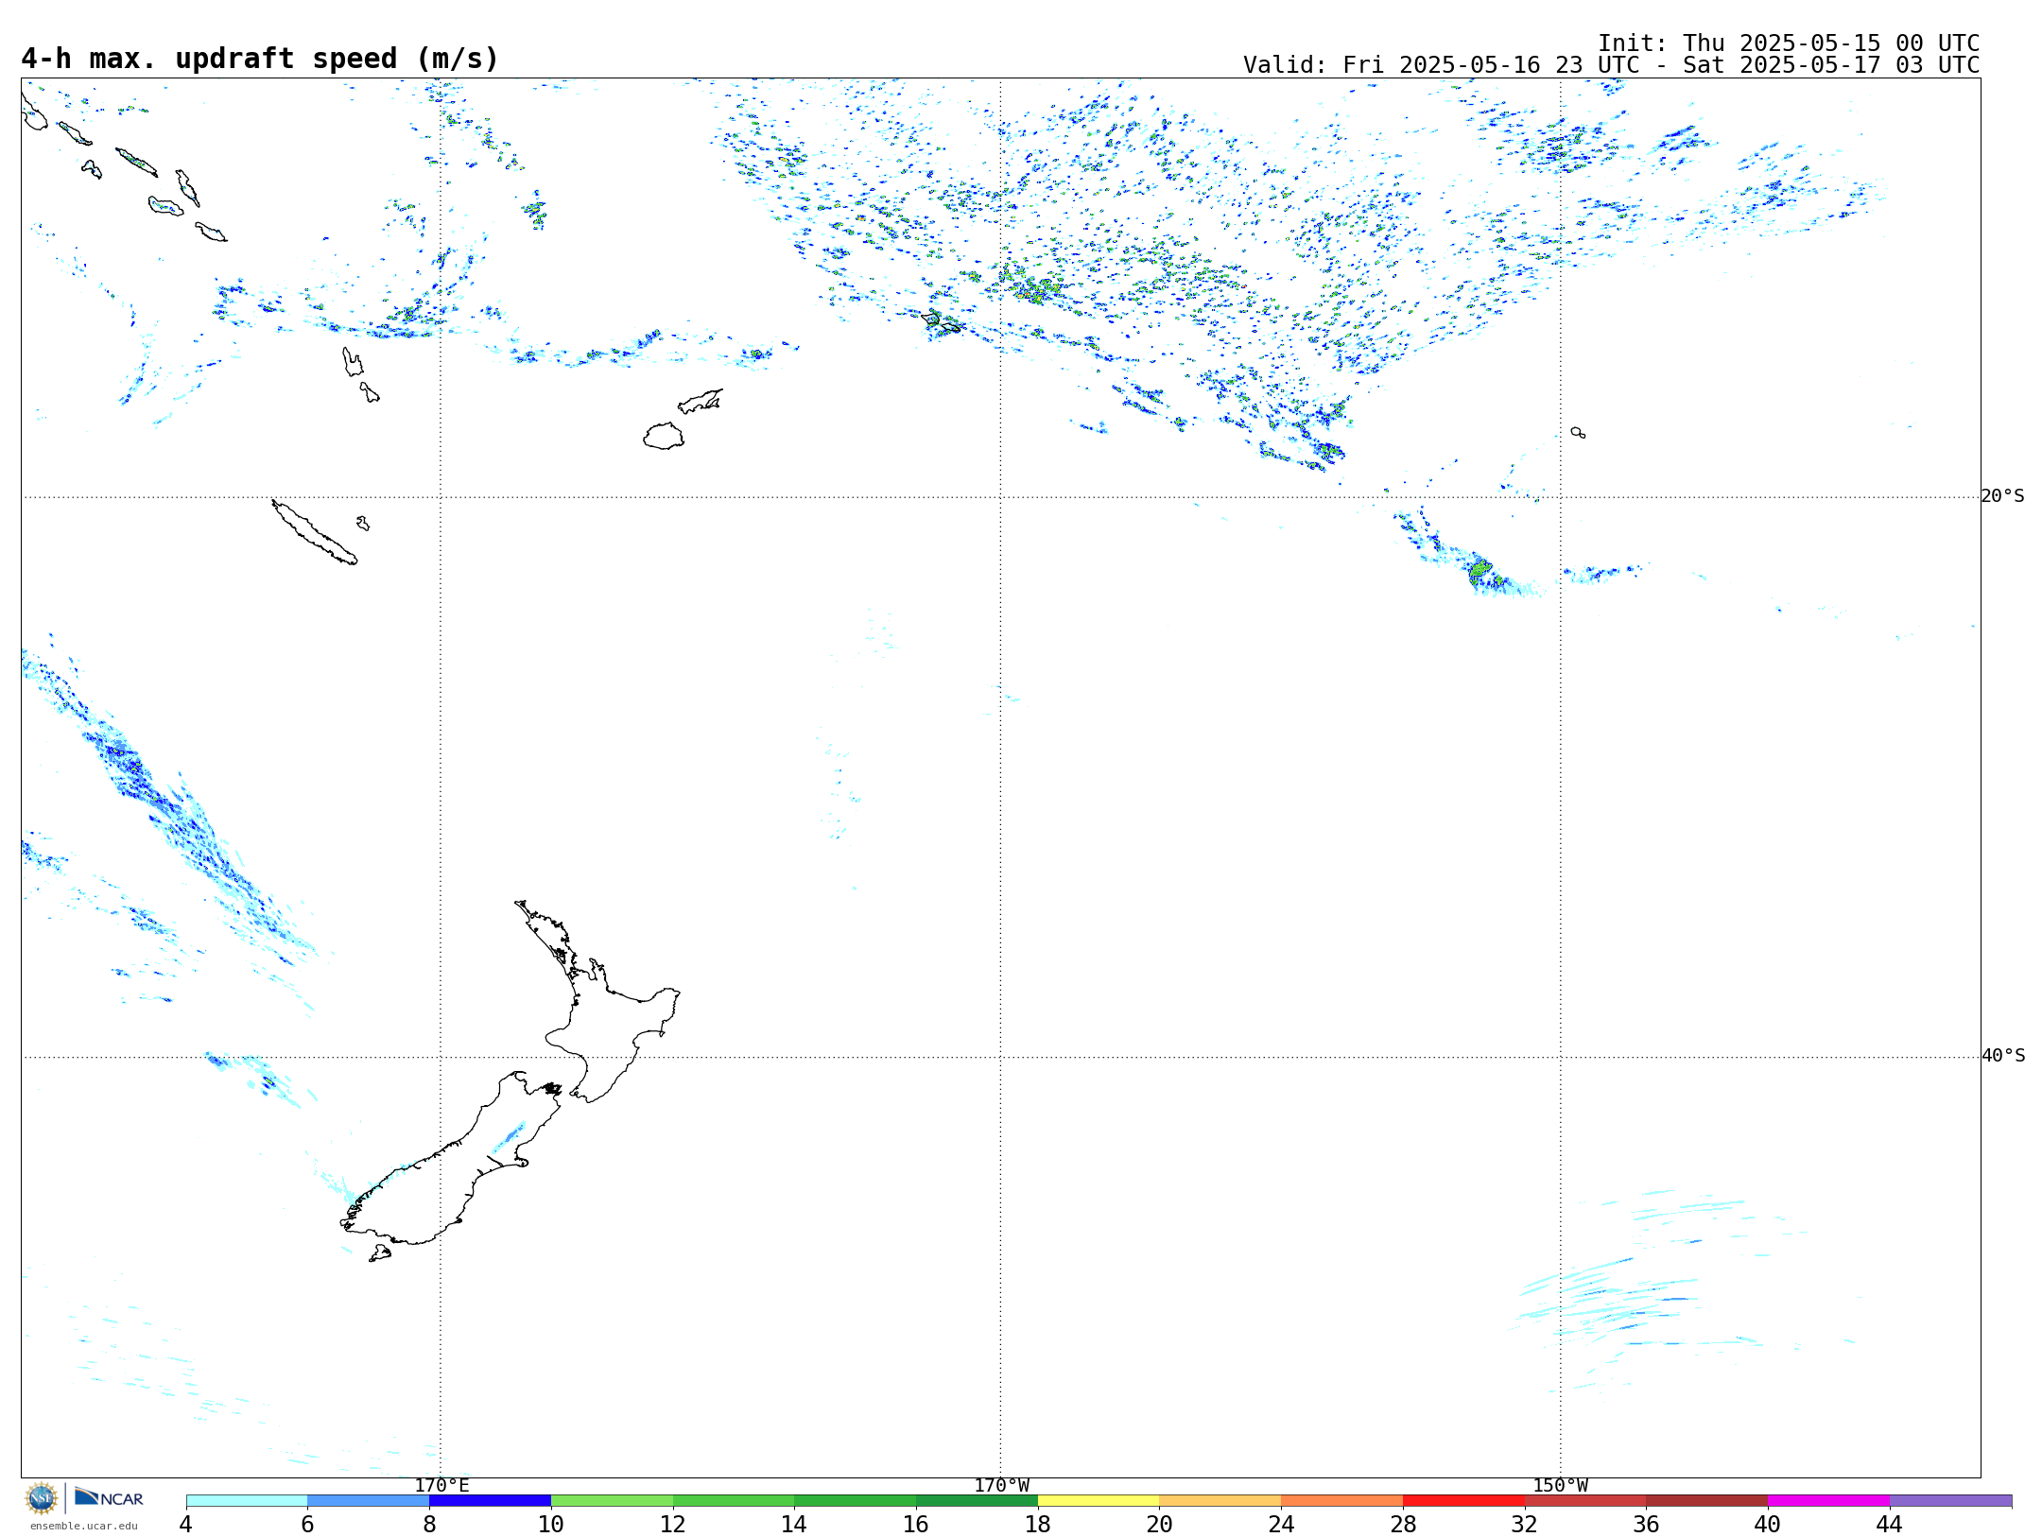Click the 20°S latitude label
The height and width of the screenshot is (1537, 2042).
point(2003,496)
